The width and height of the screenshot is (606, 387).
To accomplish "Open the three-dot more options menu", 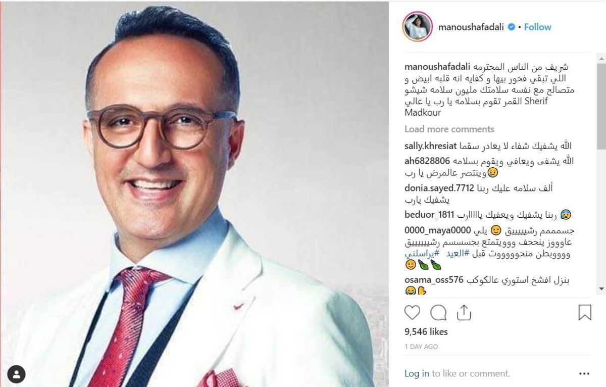I will [584, 374].
